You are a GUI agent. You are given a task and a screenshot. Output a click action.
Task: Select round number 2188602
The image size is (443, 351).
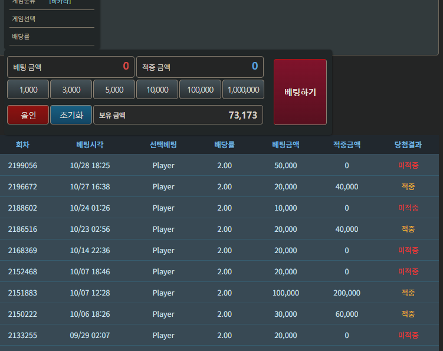[x=22, y=208]
